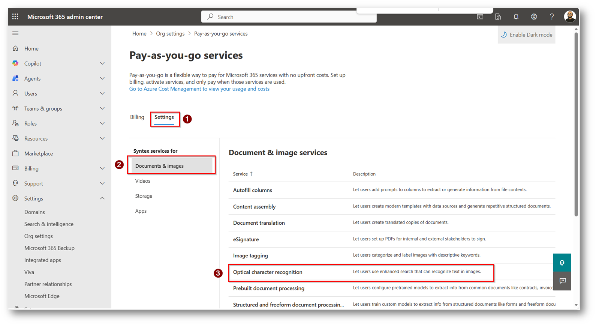Expand the Teams & groups section
The image size is (596, 326).
[102, 108]
